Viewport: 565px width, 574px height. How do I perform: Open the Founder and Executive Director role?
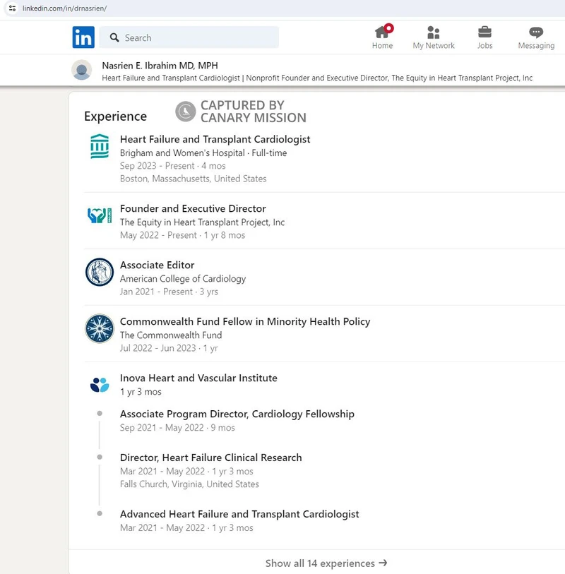pyautogui.click(x=193, y=208)
